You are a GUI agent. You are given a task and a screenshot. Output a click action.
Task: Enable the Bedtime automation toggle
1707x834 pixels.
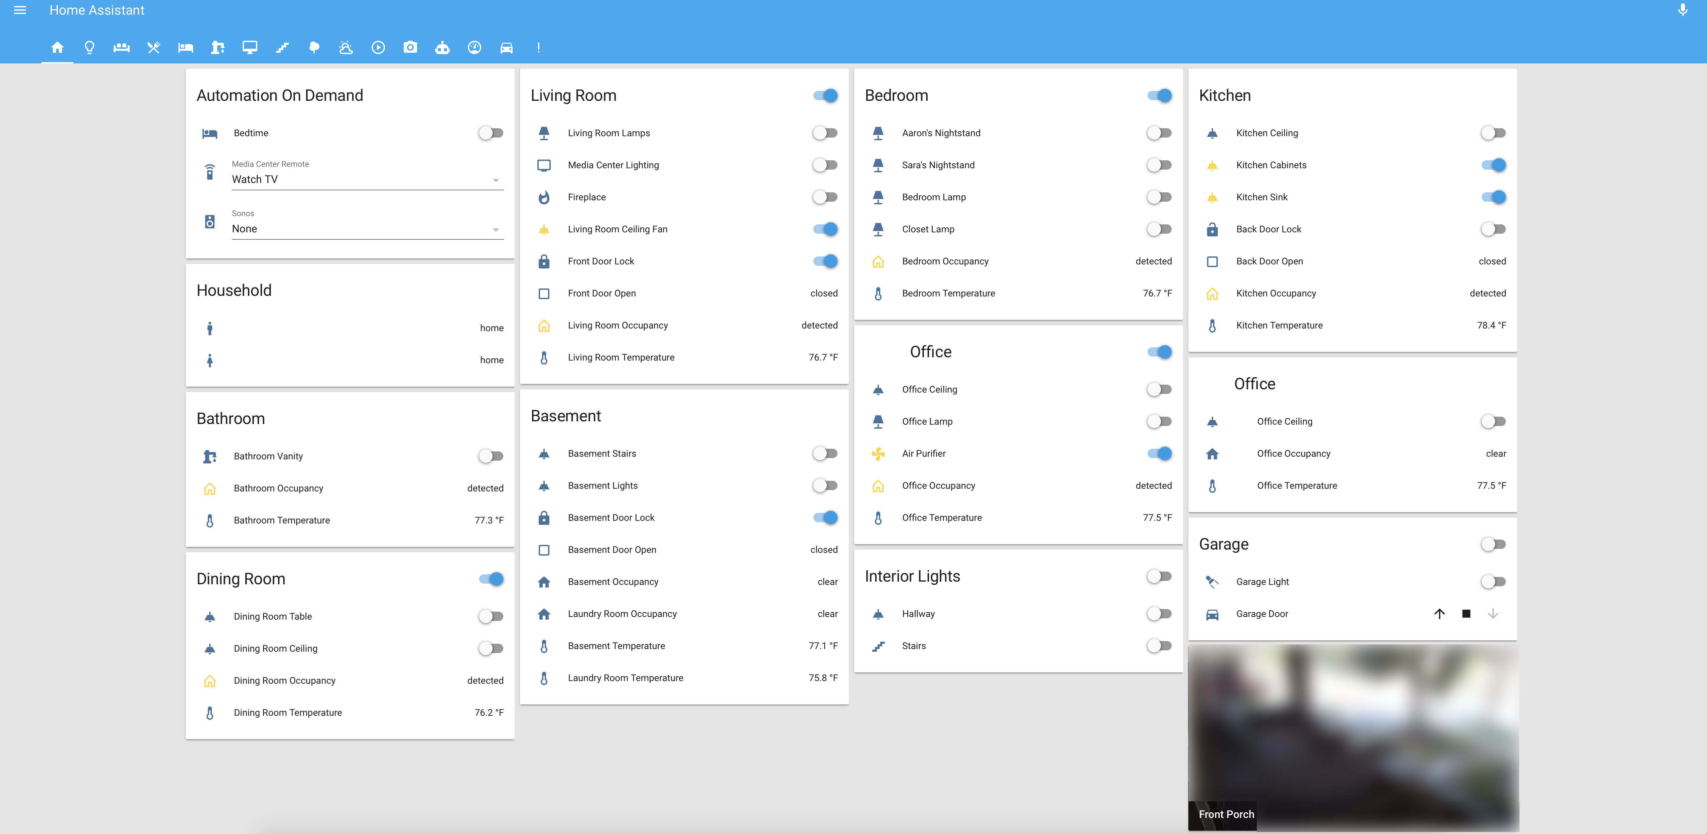coord(491,133)
